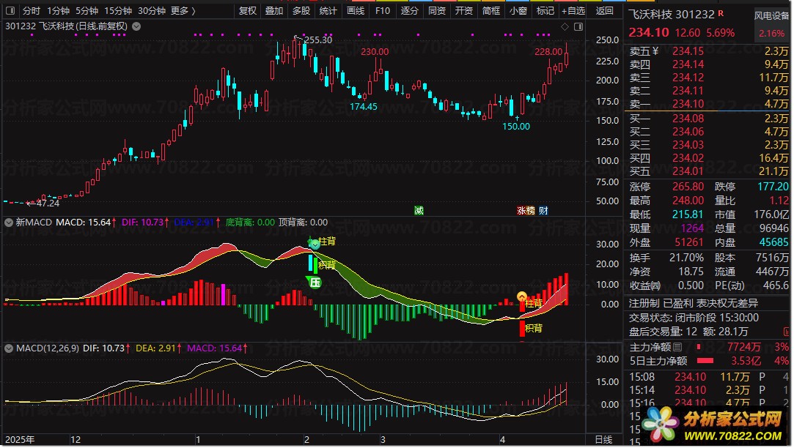Switch to 分时 chart period
794x448 pixels.
tap(32, 11)
